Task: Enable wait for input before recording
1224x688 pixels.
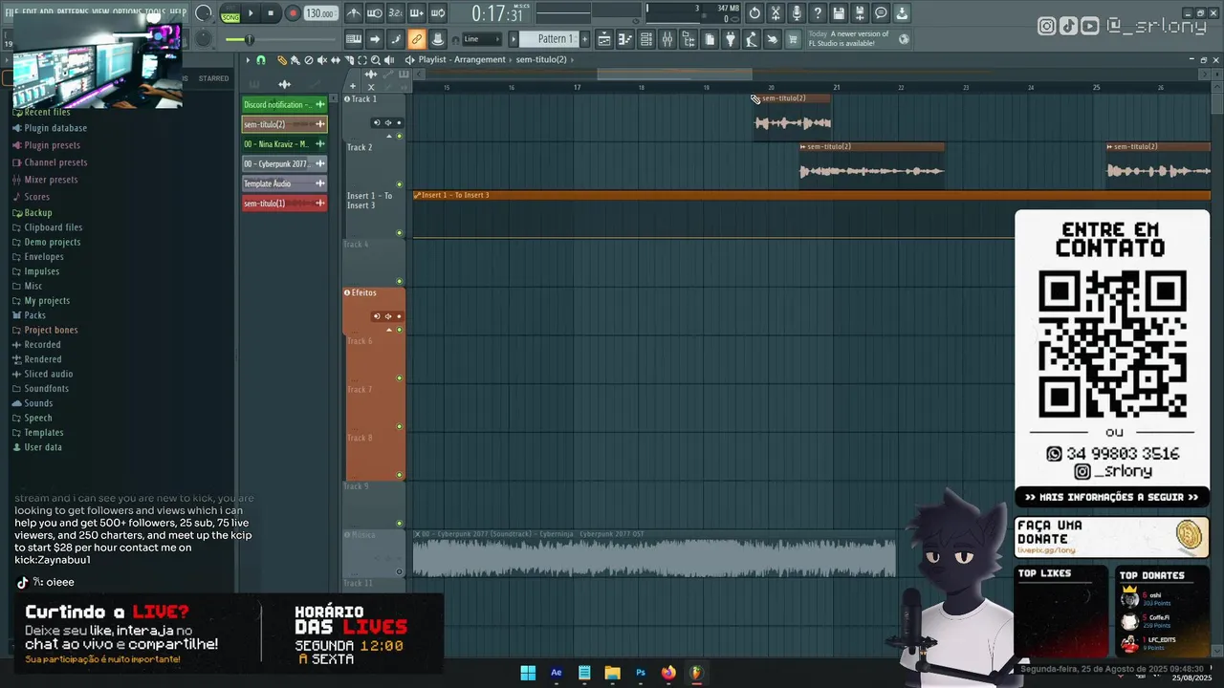Action: point(376,13)
